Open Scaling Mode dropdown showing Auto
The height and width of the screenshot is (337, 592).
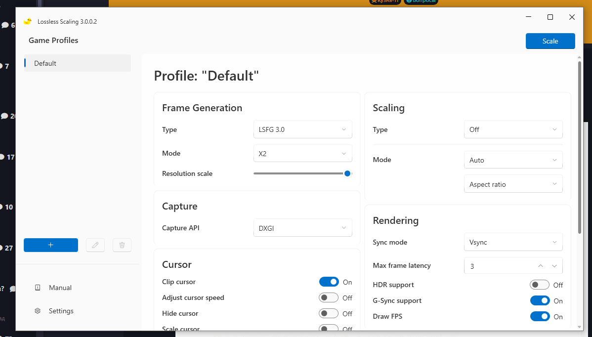[513, 160]
